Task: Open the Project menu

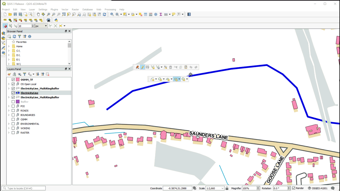Action: (x=6, y=10)
